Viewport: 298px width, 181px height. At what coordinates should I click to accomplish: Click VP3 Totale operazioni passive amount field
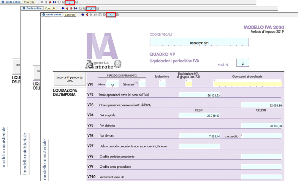coord(261,105)
